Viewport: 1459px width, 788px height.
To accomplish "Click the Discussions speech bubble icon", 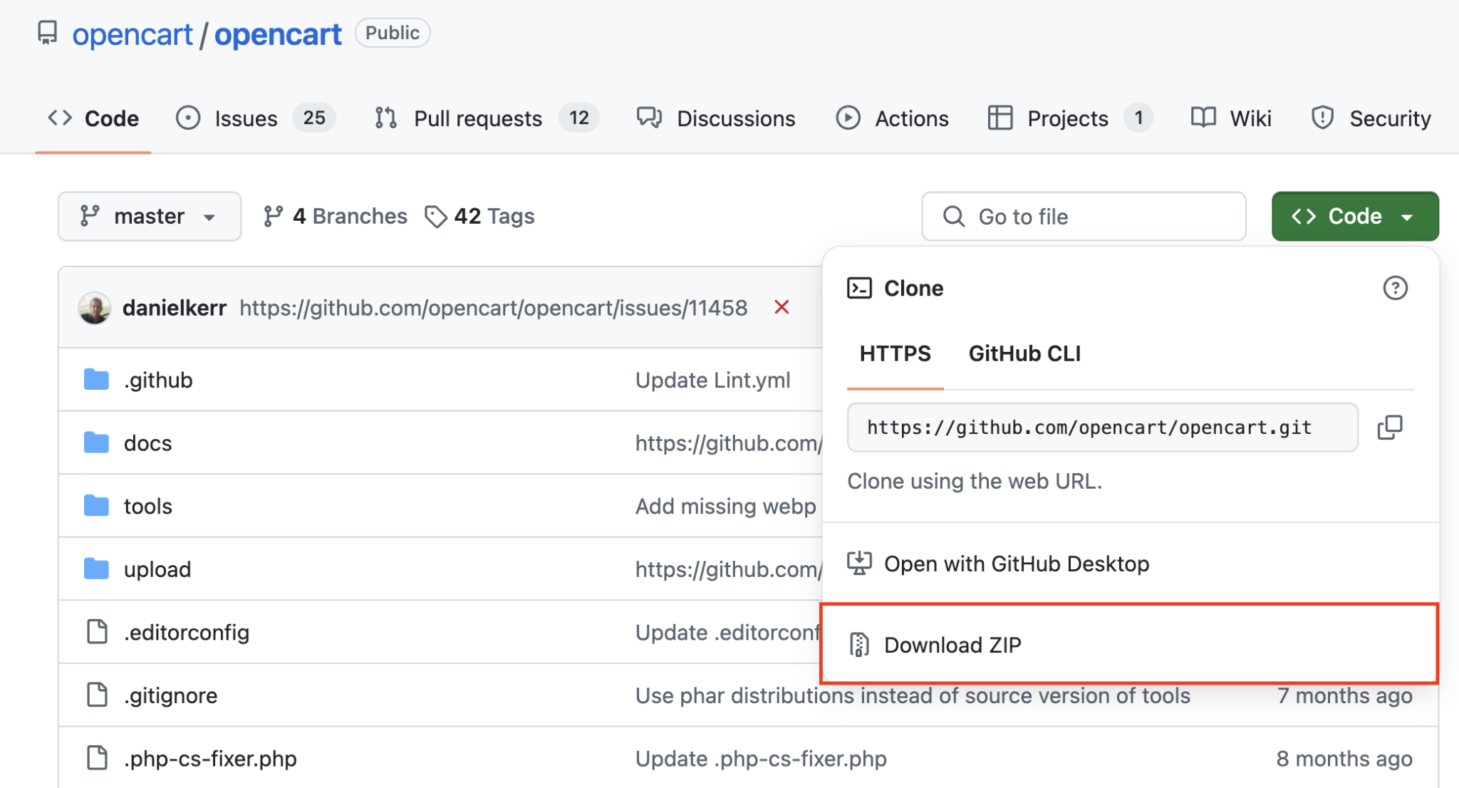I will (x=649, y=118).
